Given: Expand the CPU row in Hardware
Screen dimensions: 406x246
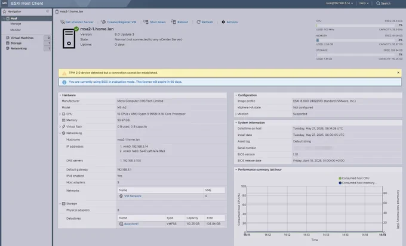Looking at the screenshot, I should coord(60,114).
